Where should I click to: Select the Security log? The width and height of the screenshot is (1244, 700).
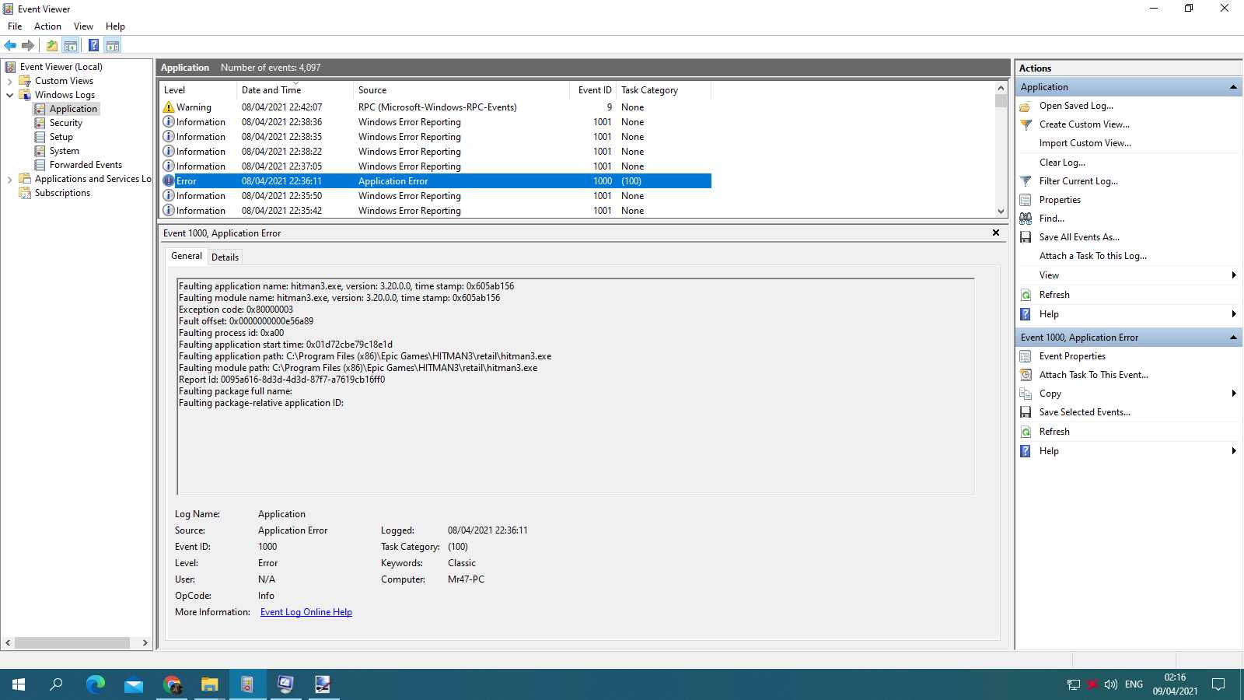(x=65, y=123)
